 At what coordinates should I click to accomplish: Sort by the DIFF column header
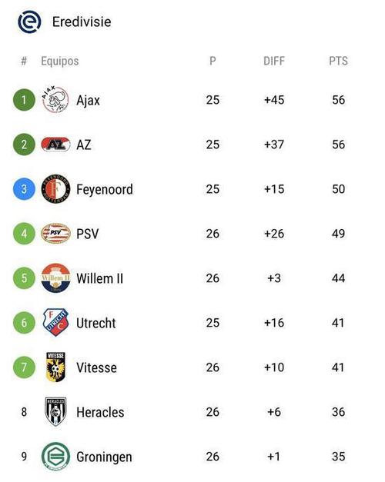[x=274, y=61]
